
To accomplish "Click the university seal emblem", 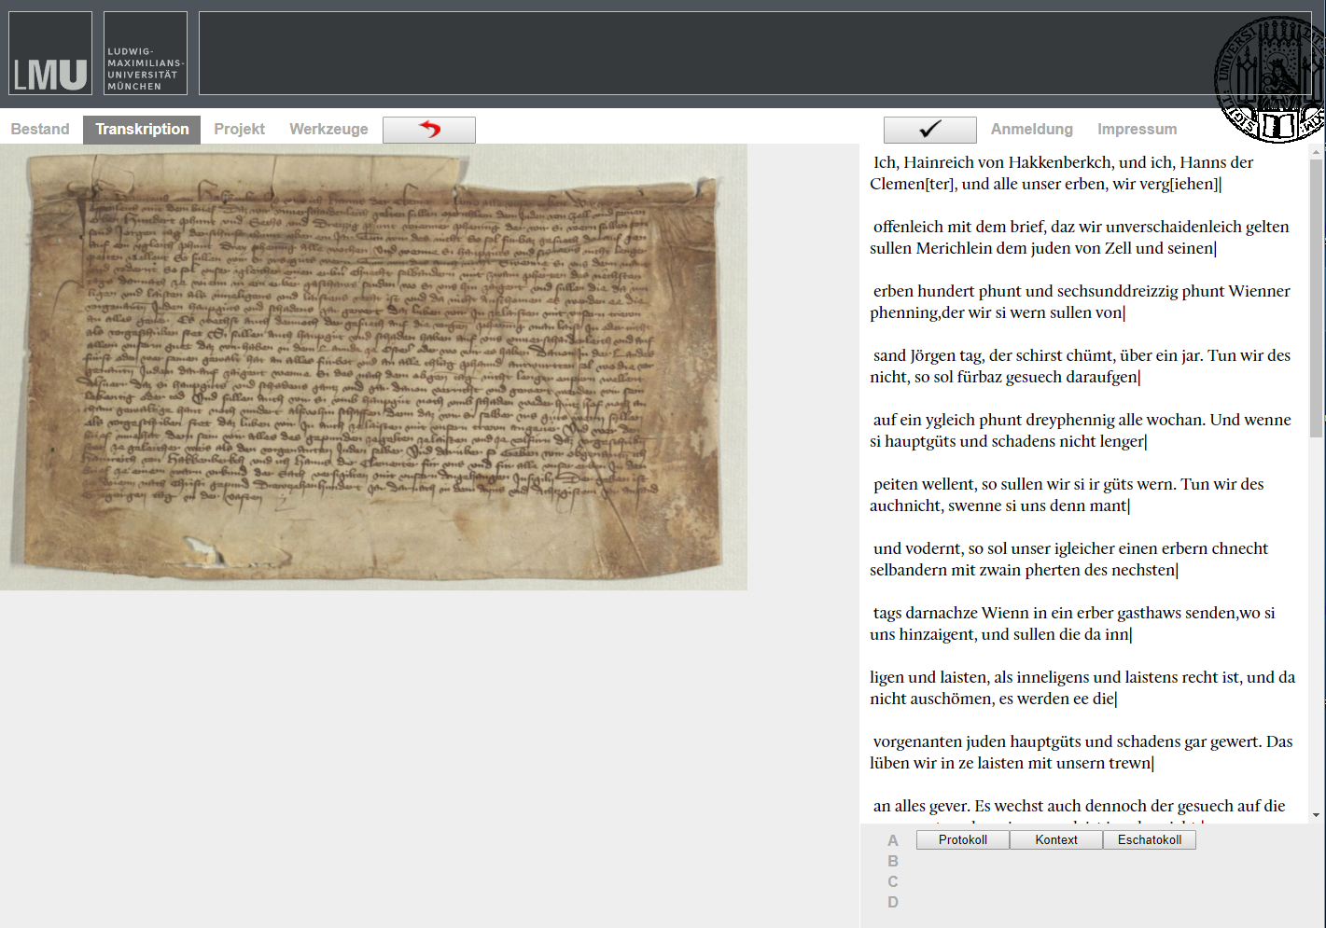I will (1271, 80).
